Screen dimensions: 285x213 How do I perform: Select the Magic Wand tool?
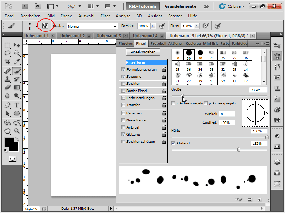[x=17, y=53]
